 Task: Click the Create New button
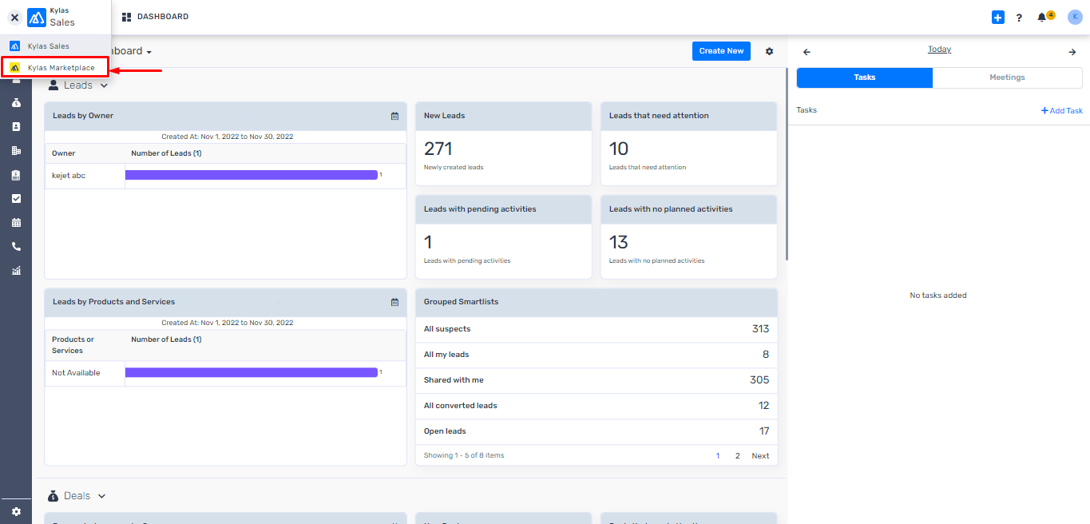click(721, 51)
